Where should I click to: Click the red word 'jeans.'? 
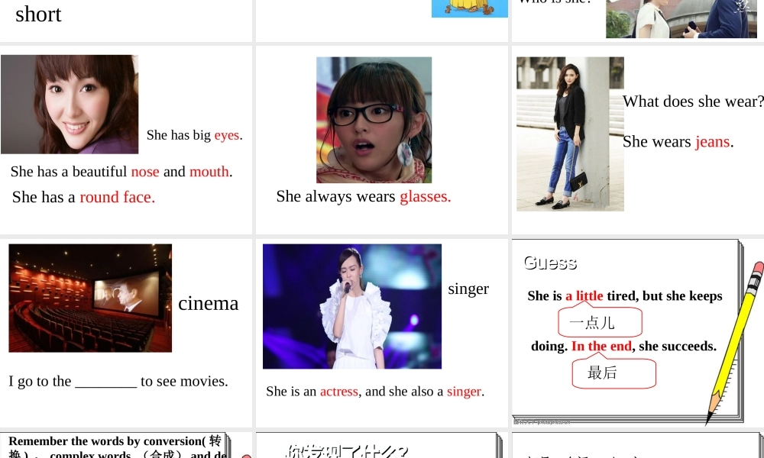coord(714,141)
